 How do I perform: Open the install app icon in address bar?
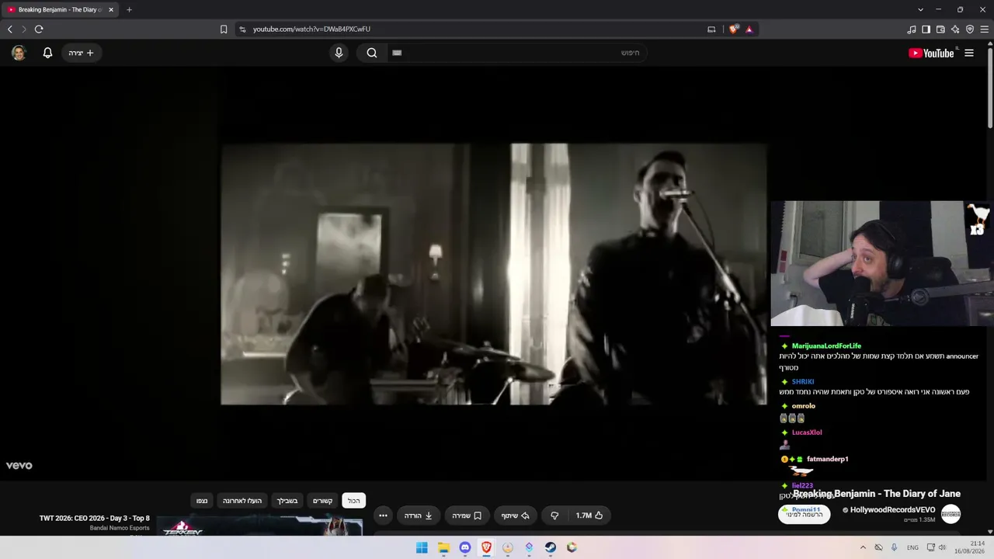point(711,30)
